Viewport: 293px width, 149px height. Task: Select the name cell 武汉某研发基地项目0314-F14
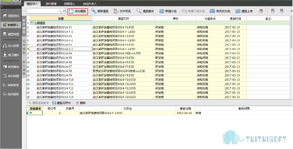pyautogui.click(x=61, y=97)
